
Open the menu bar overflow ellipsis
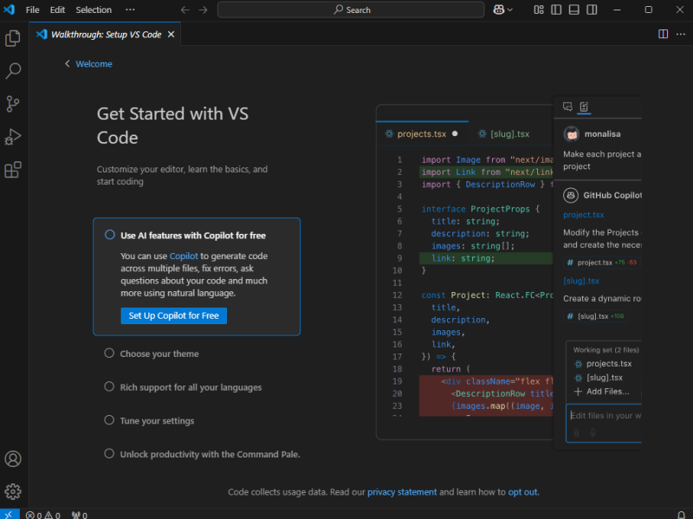click(130, 10)
